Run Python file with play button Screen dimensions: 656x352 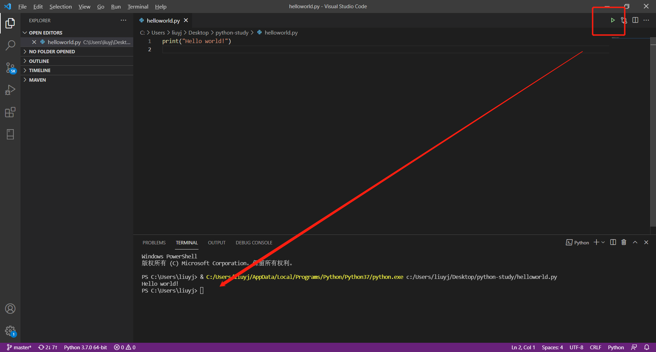pos(613,20)
